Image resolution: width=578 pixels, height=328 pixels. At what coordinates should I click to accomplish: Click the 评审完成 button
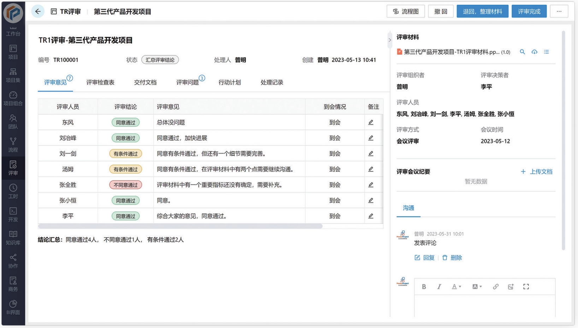click(529, 11)
